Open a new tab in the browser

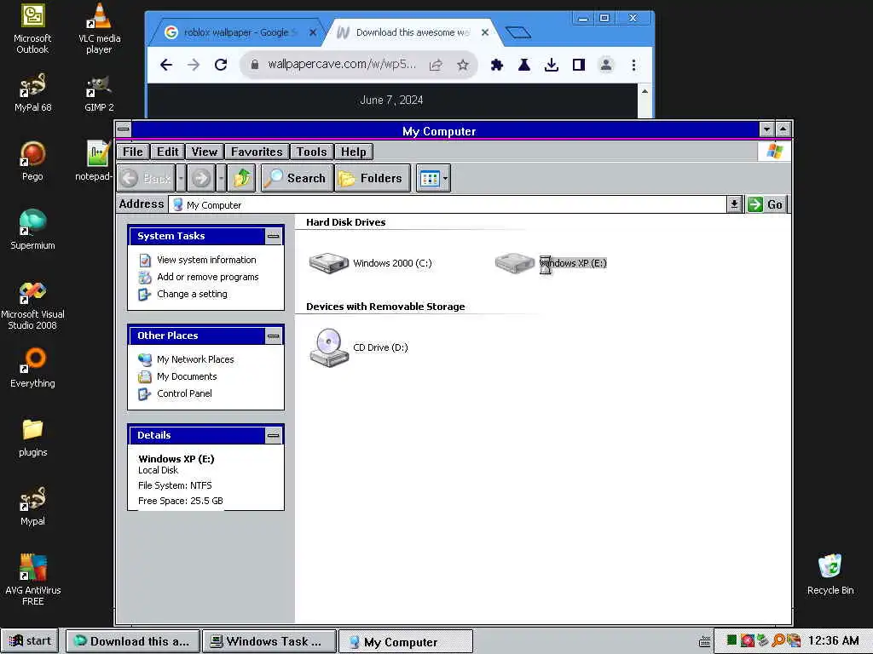(x=518, y=33)
